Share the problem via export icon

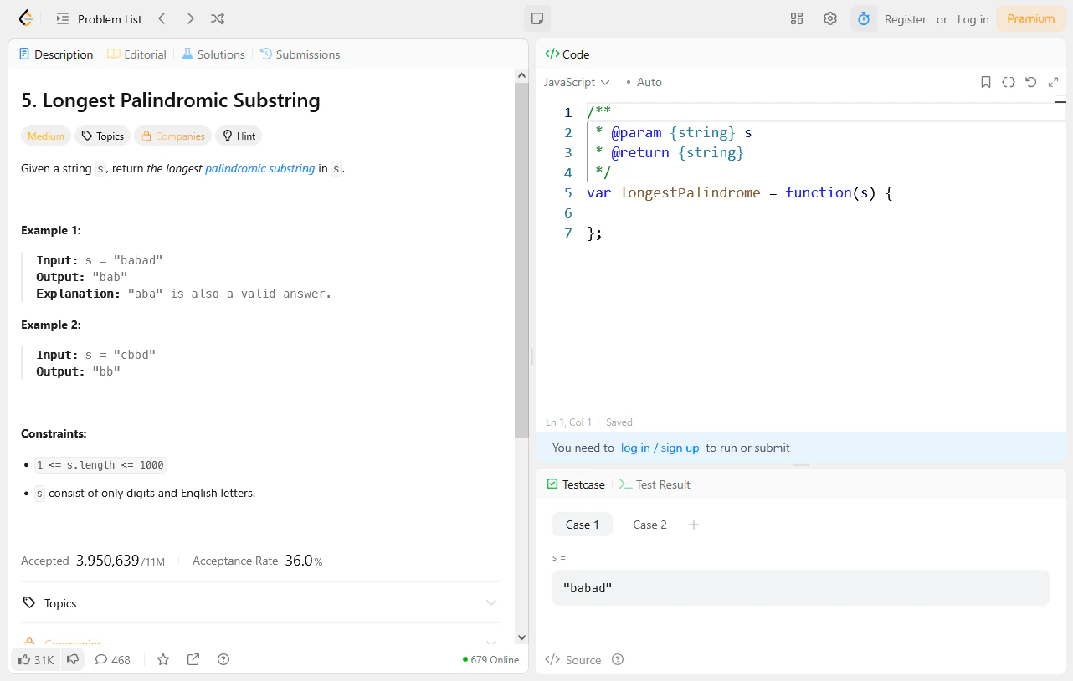point(193,659)
